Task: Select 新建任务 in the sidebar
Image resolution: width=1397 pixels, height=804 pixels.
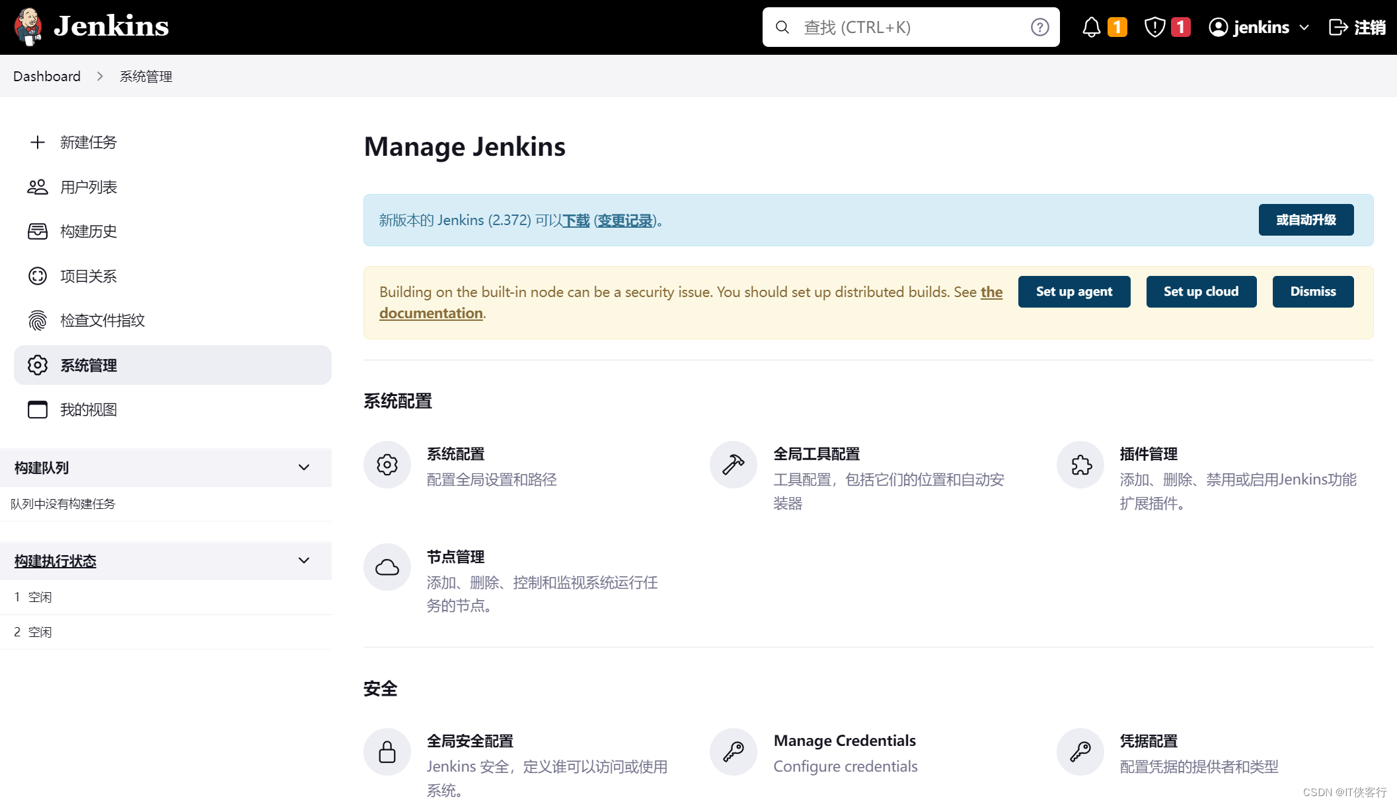Action: pyautogui.click(x=88, y=143)
